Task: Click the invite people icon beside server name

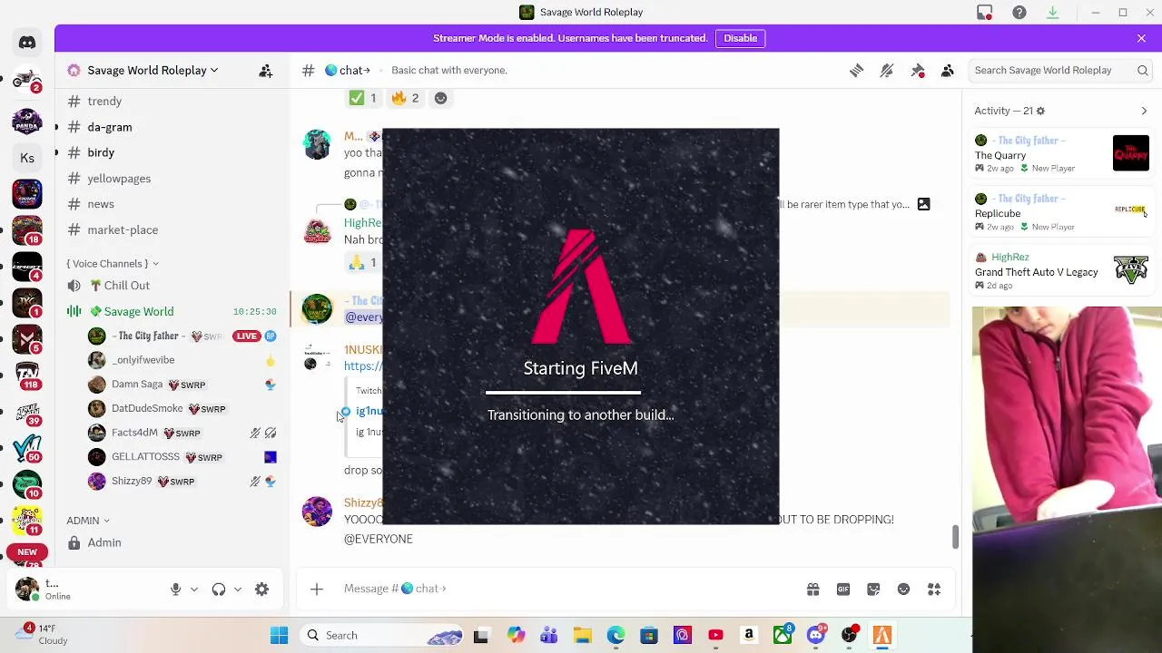Action: coord(266,70)
